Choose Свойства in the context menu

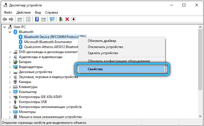pos(95,69)
